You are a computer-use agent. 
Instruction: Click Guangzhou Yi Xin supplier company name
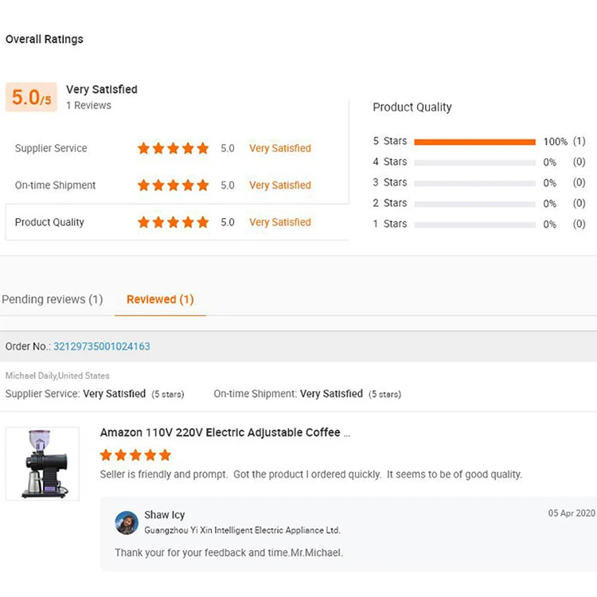click(242, 530)
